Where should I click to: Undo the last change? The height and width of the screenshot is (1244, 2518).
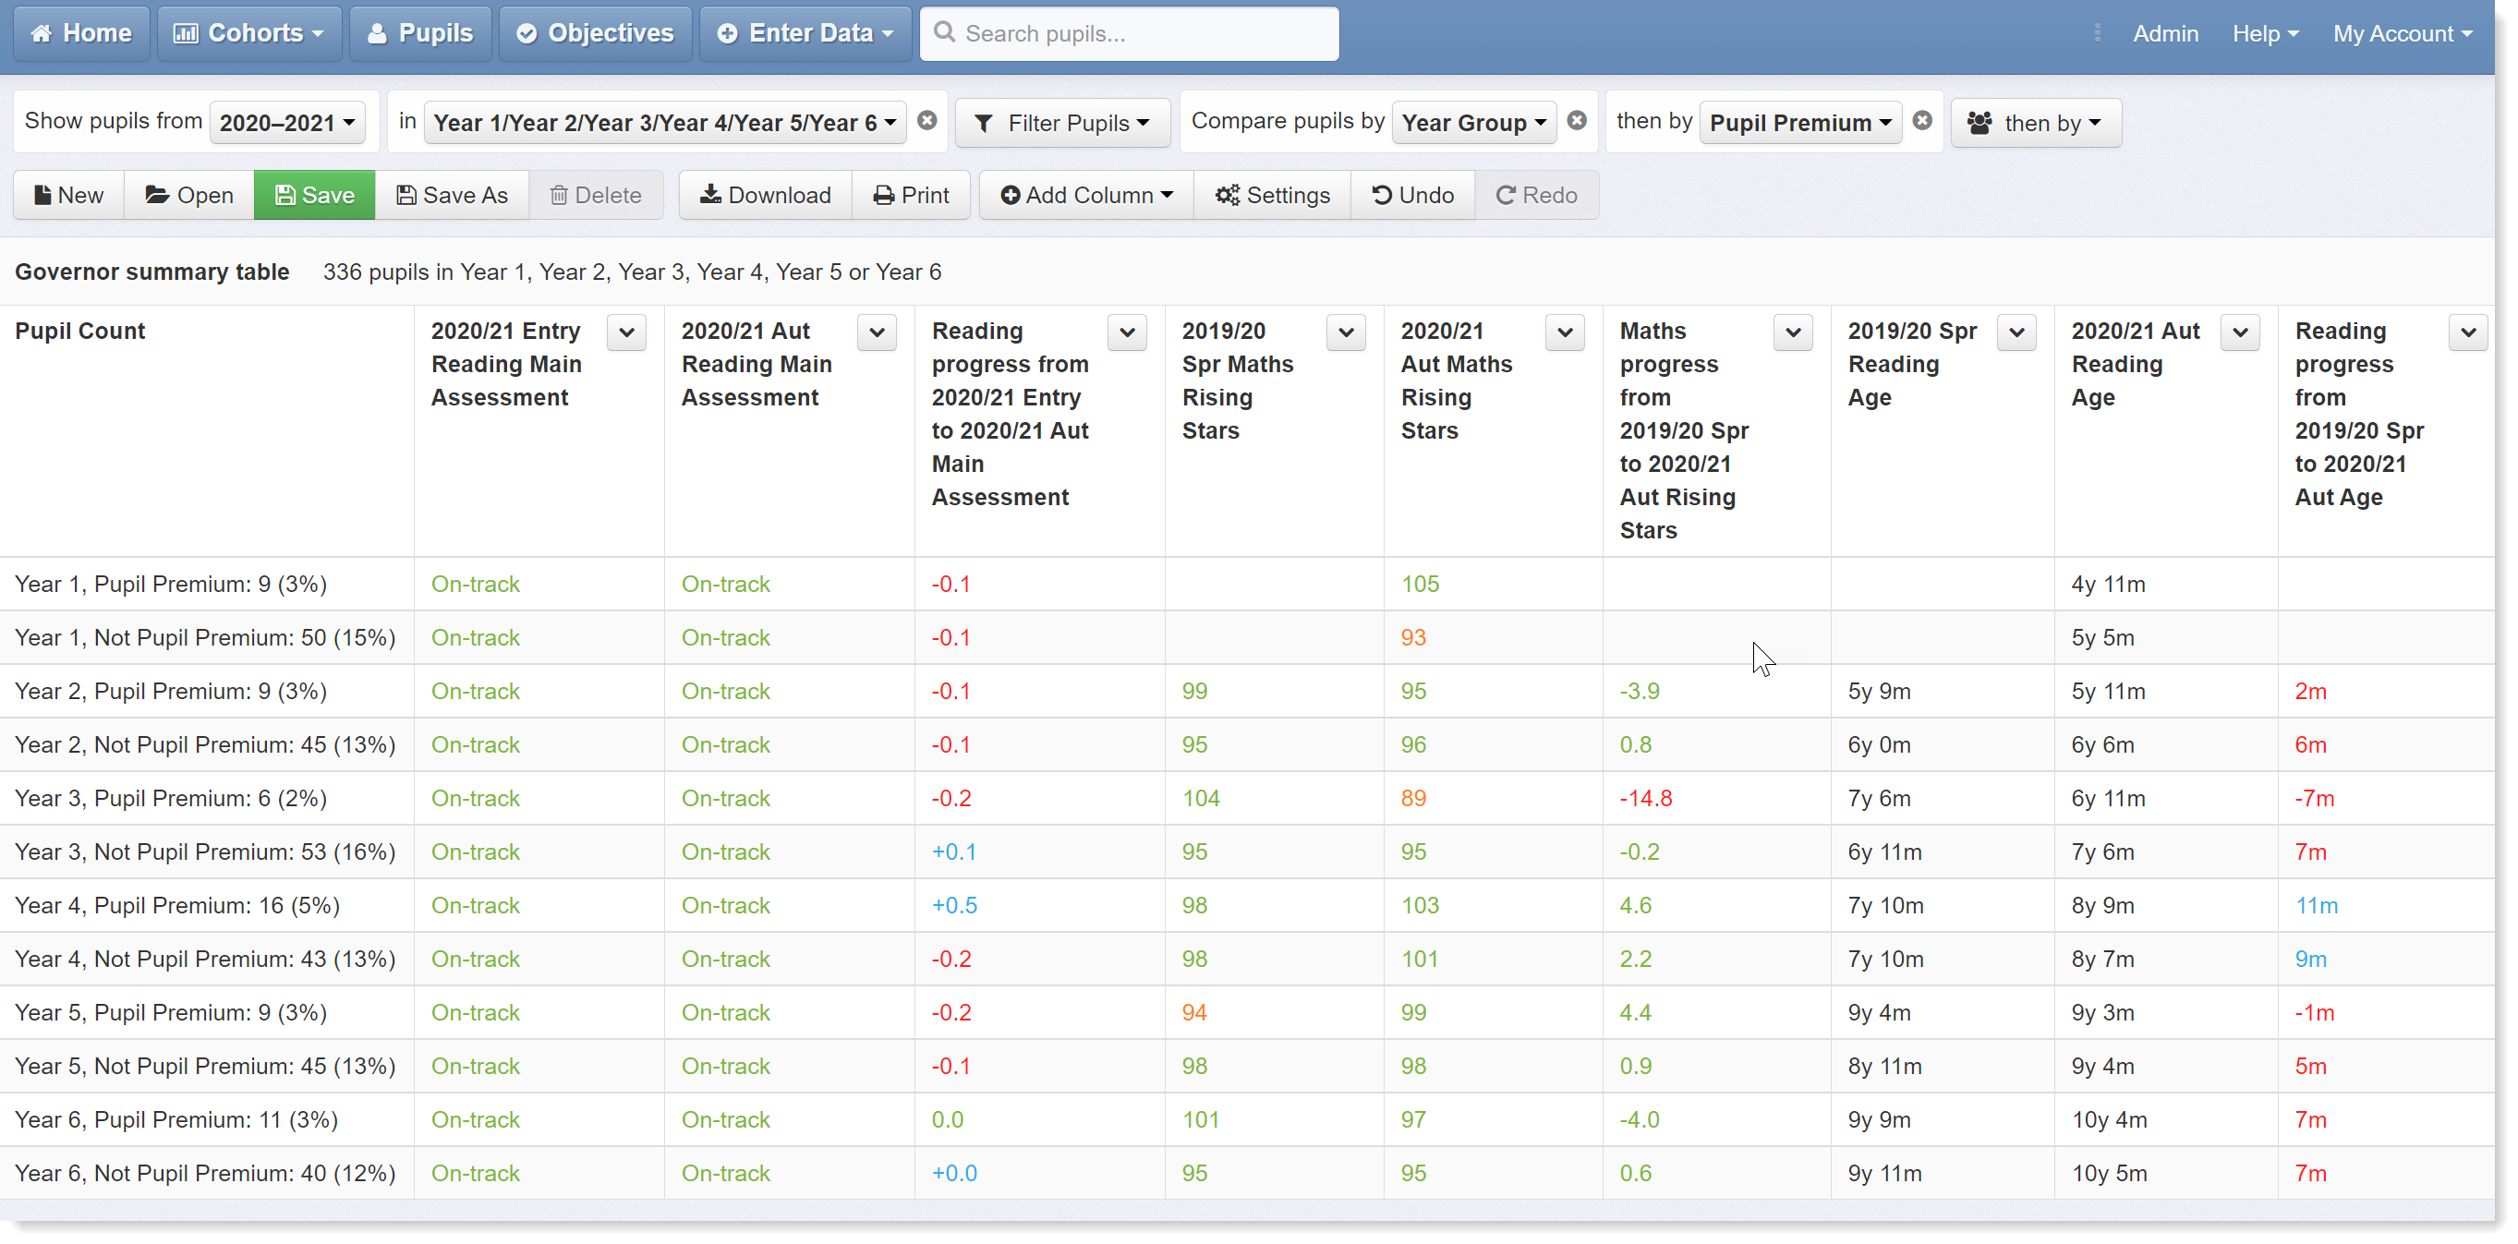click(1412, 196)
